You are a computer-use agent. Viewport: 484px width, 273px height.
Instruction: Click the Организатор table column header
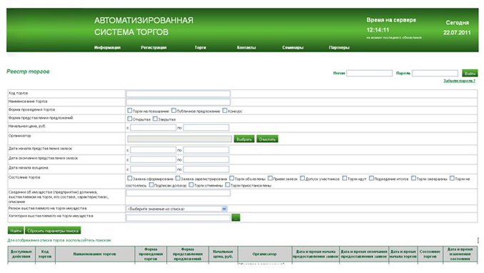click(x=265, y=254)
